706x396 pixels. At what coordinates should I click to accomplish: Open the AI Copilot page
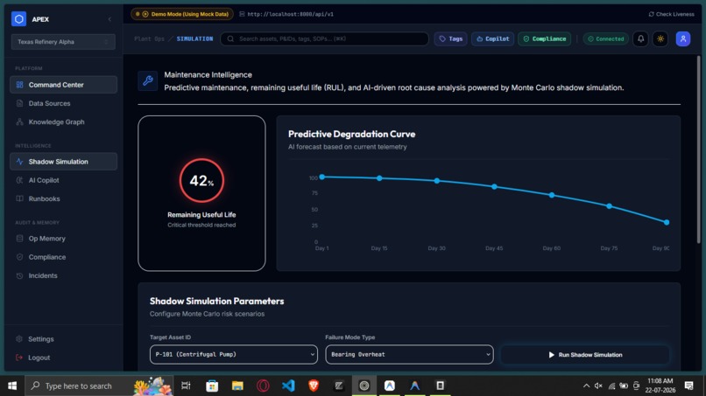63,180
